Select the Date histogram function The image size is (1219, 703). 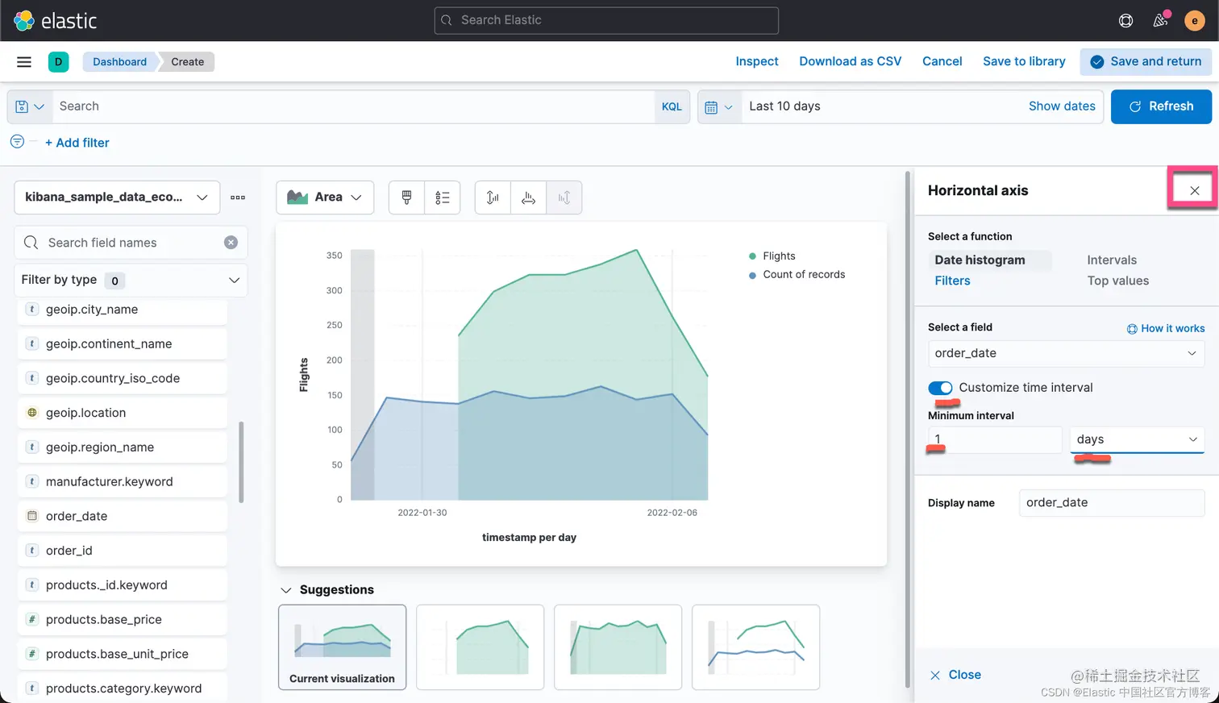pos(980,260)
